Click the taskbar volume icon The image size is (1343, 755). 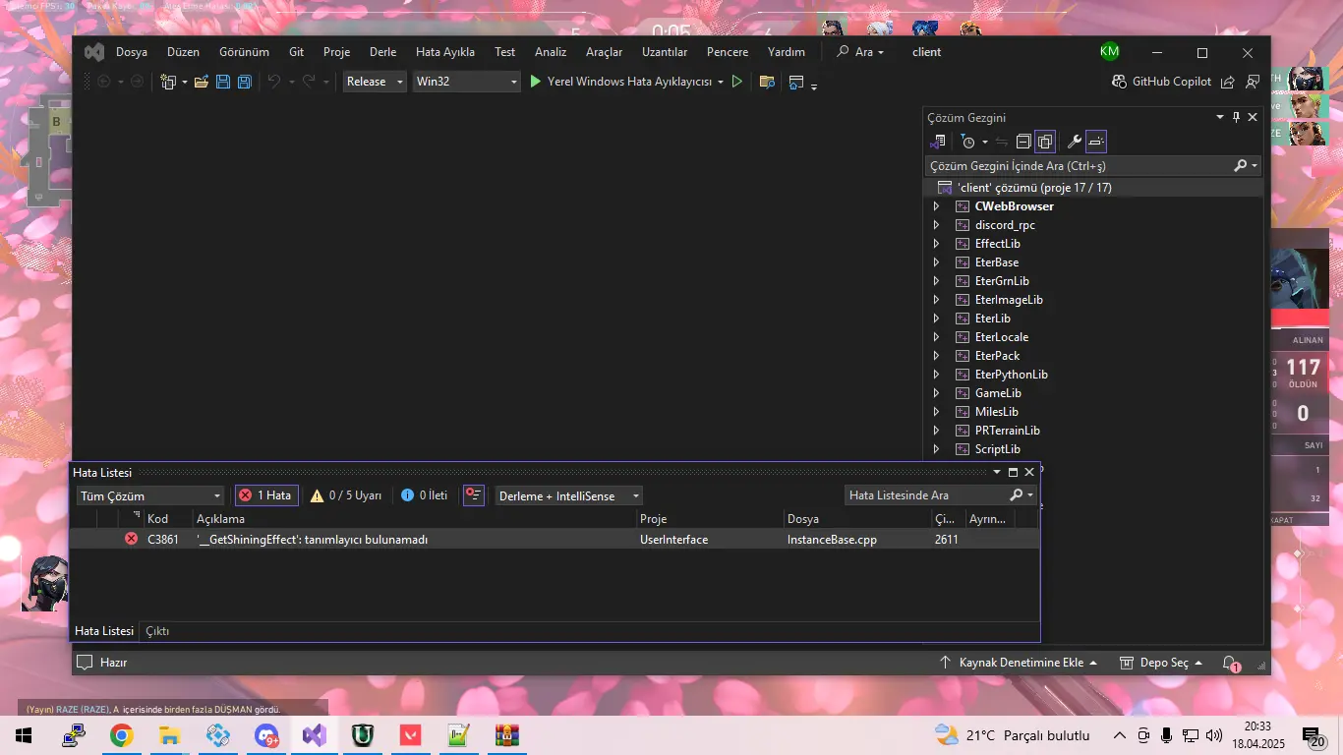1214,735
